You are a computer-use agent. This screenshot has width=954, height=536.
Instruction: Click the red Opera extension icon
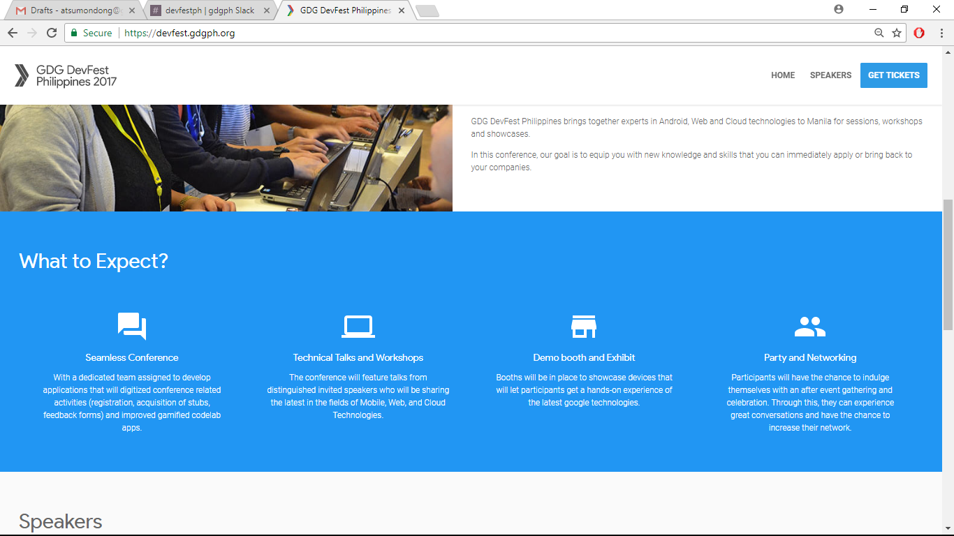(x=919, y=33)
